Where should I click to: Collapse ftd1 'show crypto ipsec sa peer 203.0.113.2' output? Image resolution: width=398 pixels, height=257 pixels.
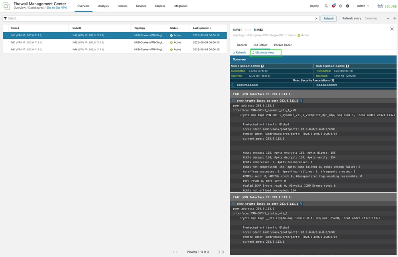pos(233,101)
